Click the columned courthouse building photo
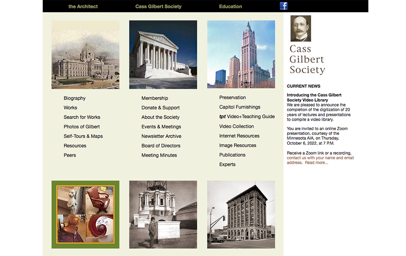This screenshot has height=256, width=406. [x=163, y=54]
